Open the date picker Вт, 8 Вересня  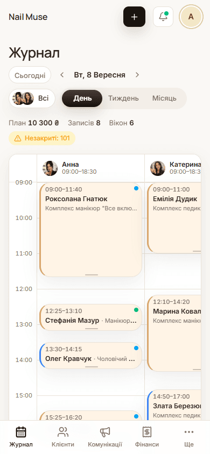[100, 75]
